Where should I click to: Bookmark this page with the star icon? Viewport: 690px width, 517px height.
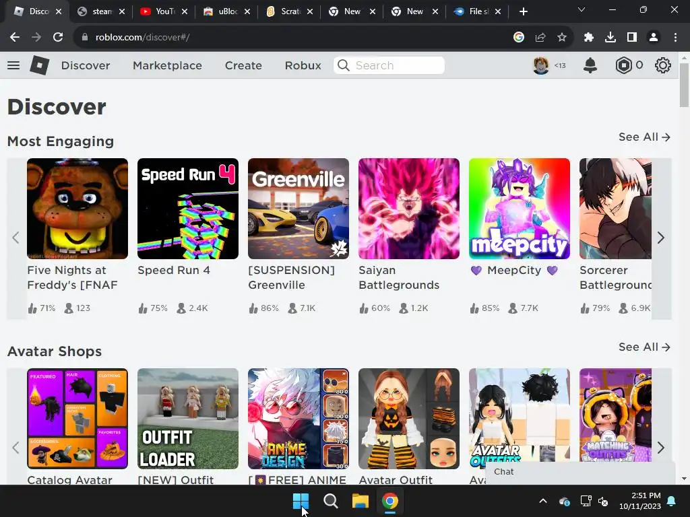point(561,38)
